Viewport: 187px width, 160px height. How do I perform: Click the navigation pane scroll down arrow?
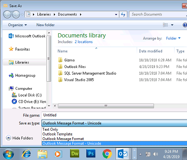49,106
